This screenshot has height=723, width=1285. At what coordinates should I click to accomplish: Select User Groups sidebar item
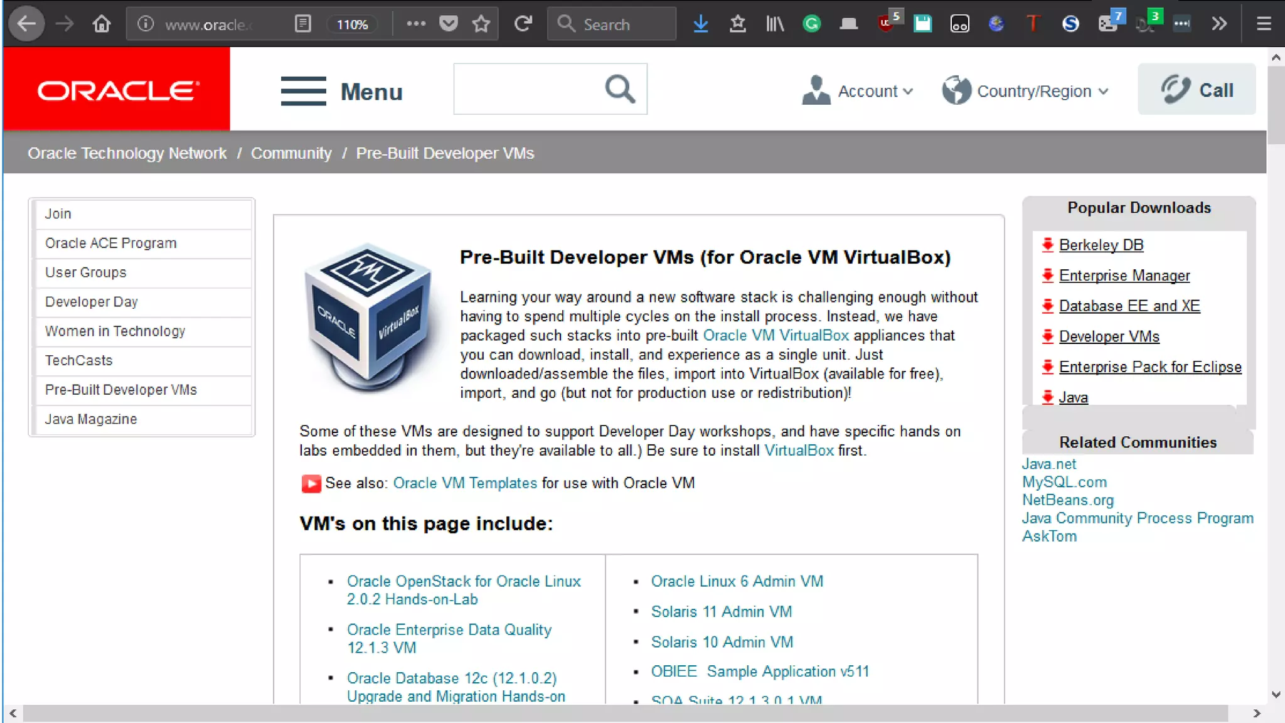pyautogui.click(x=143, y=272)
